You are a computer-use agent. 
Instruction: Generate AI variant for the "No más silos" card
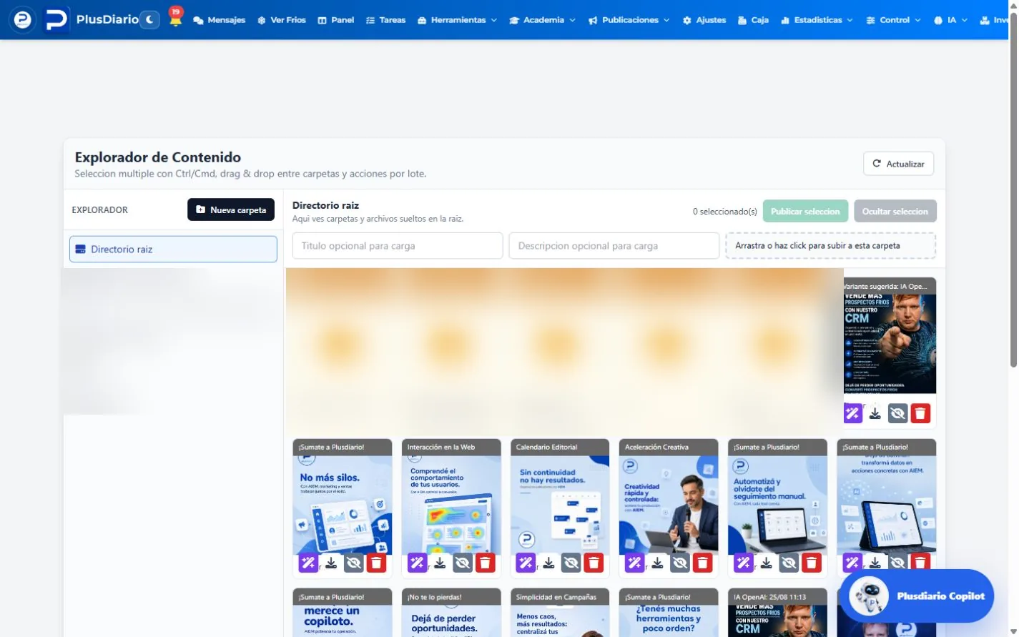[308, 563]
